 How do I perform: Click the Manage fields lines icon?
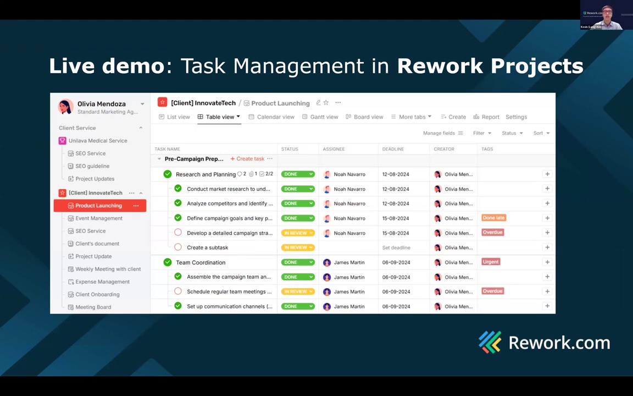click(x=460, y=133)
